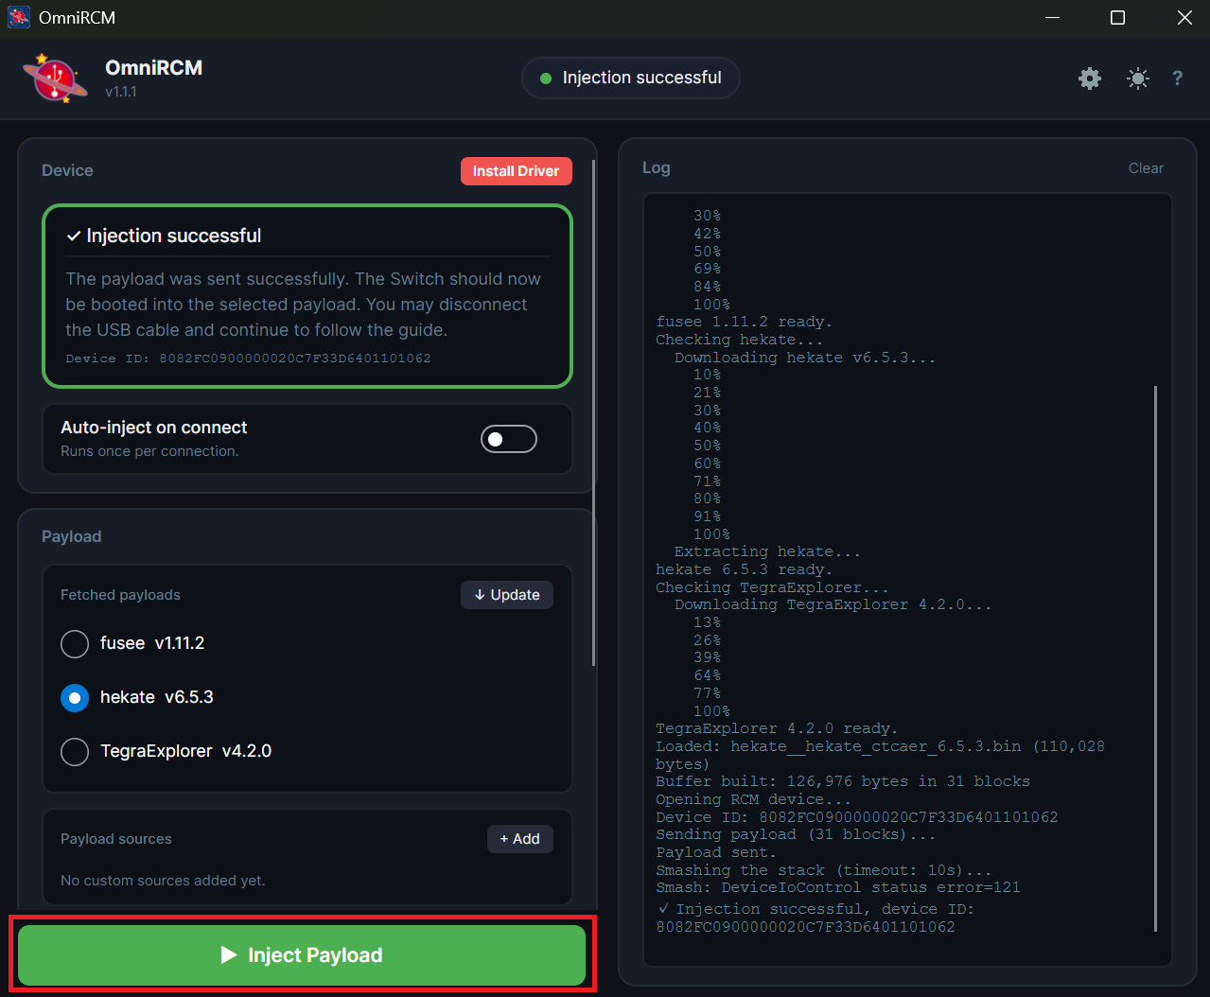Click the left panel vertical scrollbar
Image resolution: width=1210 pixels, height=997 pixels.
(x=594, y=411)
